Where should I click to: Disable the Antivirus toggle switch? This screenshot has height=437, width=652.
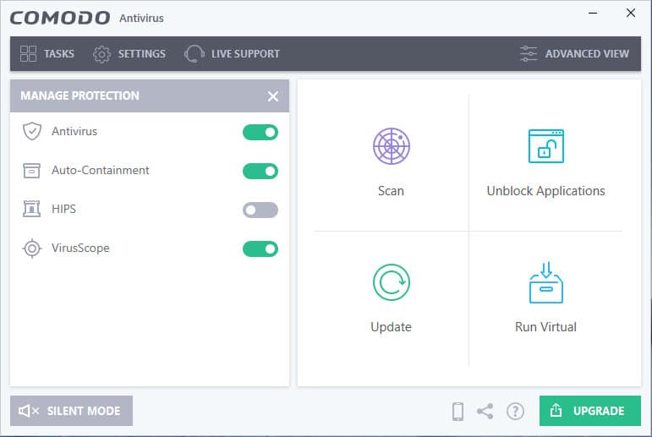pos(260,132)
